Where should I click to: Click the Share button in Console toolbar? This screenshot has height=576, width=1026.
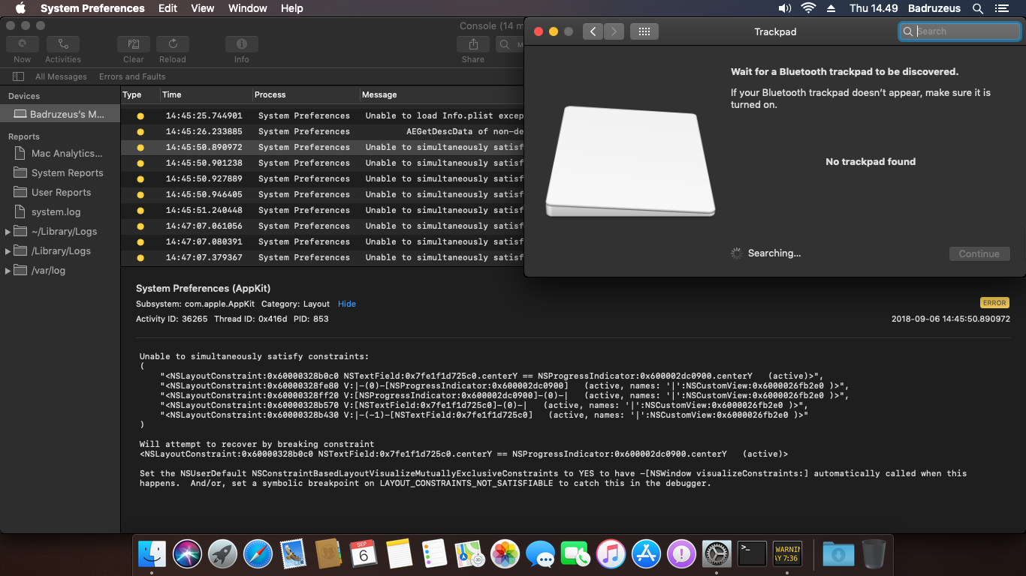(x=473, y=44)
